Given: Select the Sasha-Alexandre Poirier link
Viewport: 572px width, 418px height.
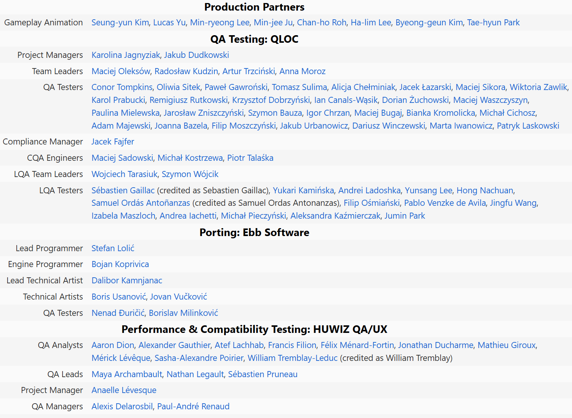Looking at the screenshot, I should (199, 358).
